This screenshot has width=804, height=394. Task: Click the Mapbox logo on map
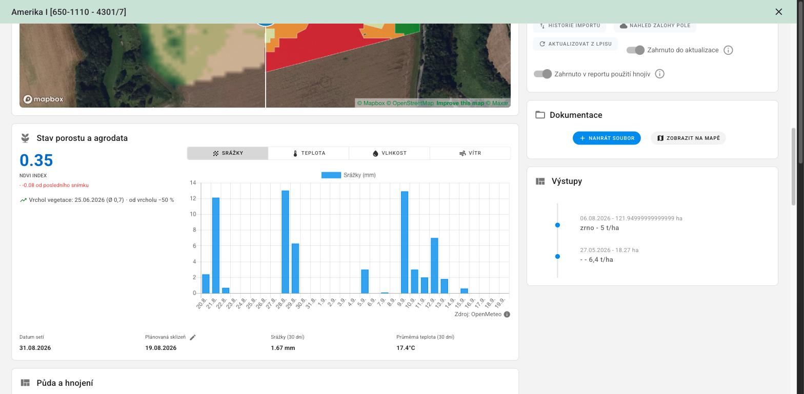(43, 99)
